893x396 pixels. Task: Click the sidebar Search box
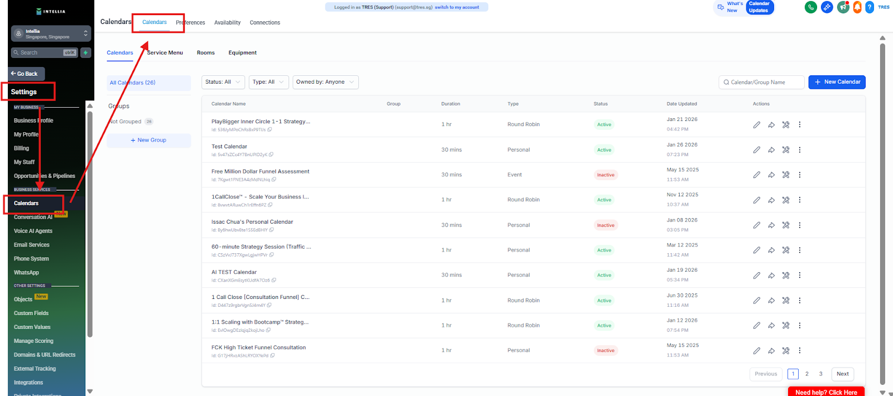tap(45, 52)
